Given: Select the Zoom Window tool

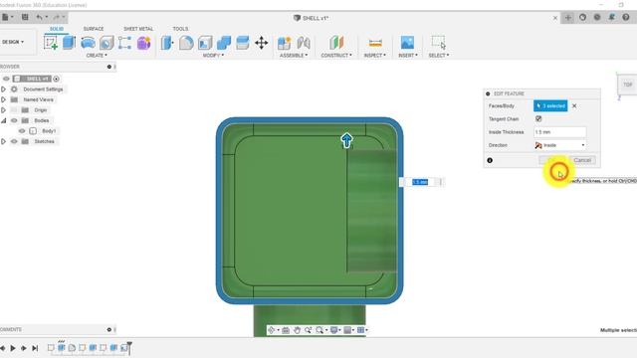Looking at the screenshot, I should pos(319,330).
